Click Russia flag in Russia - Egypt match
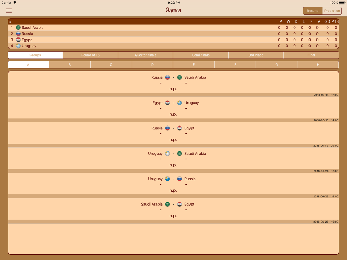This screenshot has width=347, height=260. 167,128
